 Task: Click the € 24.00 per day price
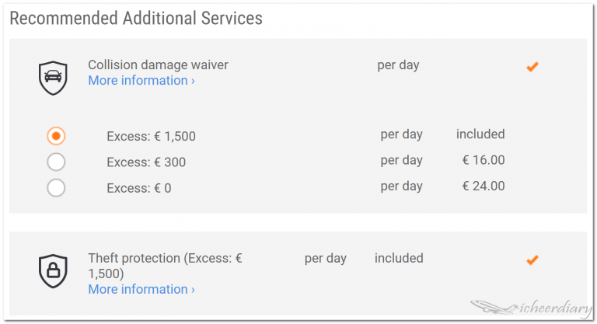(483, 186)
